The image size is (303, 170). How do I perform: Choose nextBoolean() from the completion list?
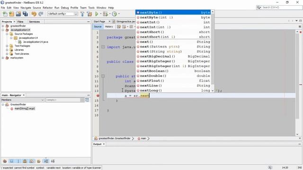pyautogui.click(x=173, y=71)
